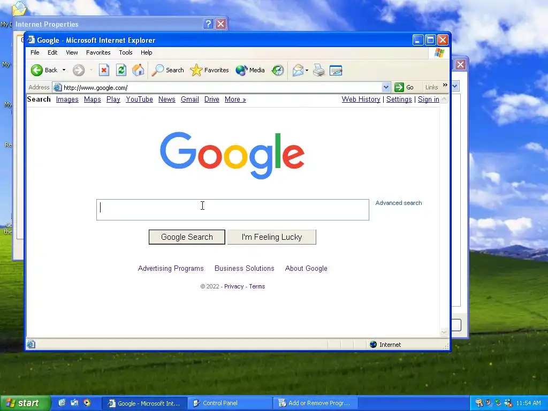Open the Mail button dropdown arrow
The height and width of the screenshot is (411, 548).
[307, 70]
